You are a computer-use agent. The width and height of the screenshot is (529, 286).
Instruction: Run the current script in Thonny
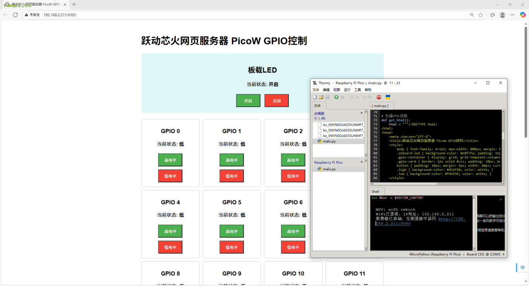(x=336, y=97)
